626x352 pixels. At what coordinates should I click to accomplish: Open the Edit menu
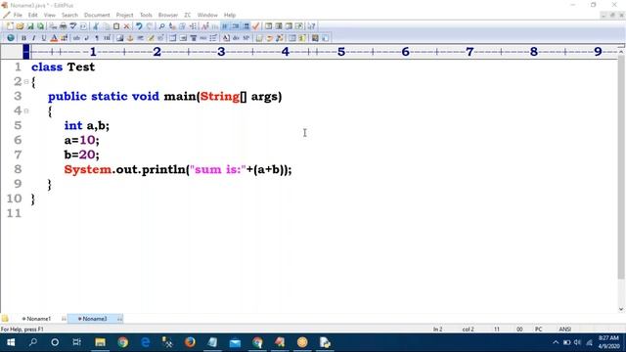pos(32,16)
